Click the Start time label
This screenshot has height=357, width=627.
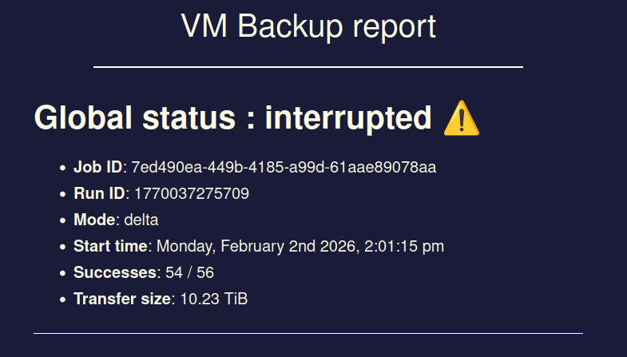(110, 246)
